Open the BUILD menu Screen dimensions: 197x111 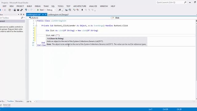[x=29, y=6]
